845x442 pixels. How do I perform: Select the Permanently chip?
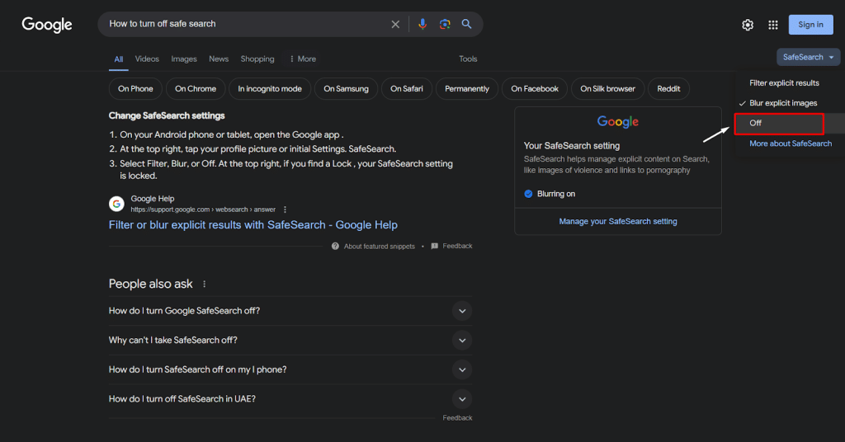point(467,89)
